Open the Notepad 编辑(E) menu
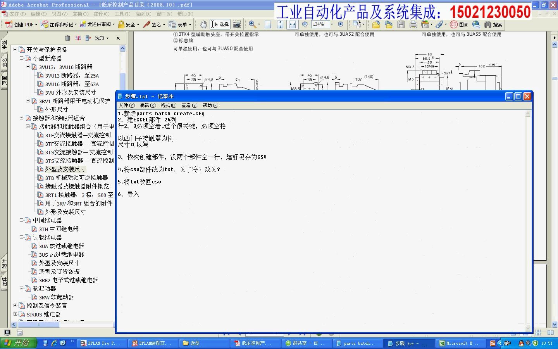Image resolution: width=558 pixels, height=349 pixels. tap(147, 105)
